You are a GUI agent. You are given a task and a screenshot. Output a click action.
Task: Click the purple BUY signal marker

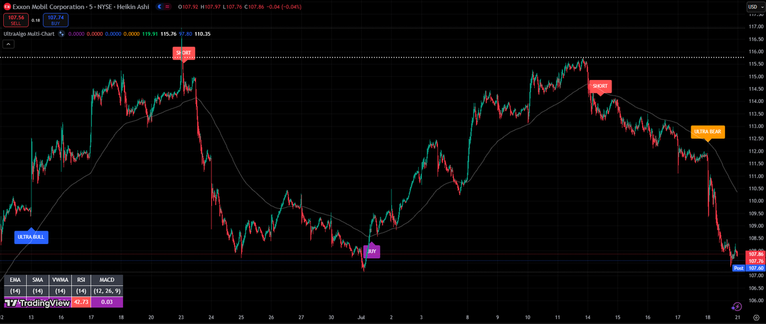coord(372,252)
